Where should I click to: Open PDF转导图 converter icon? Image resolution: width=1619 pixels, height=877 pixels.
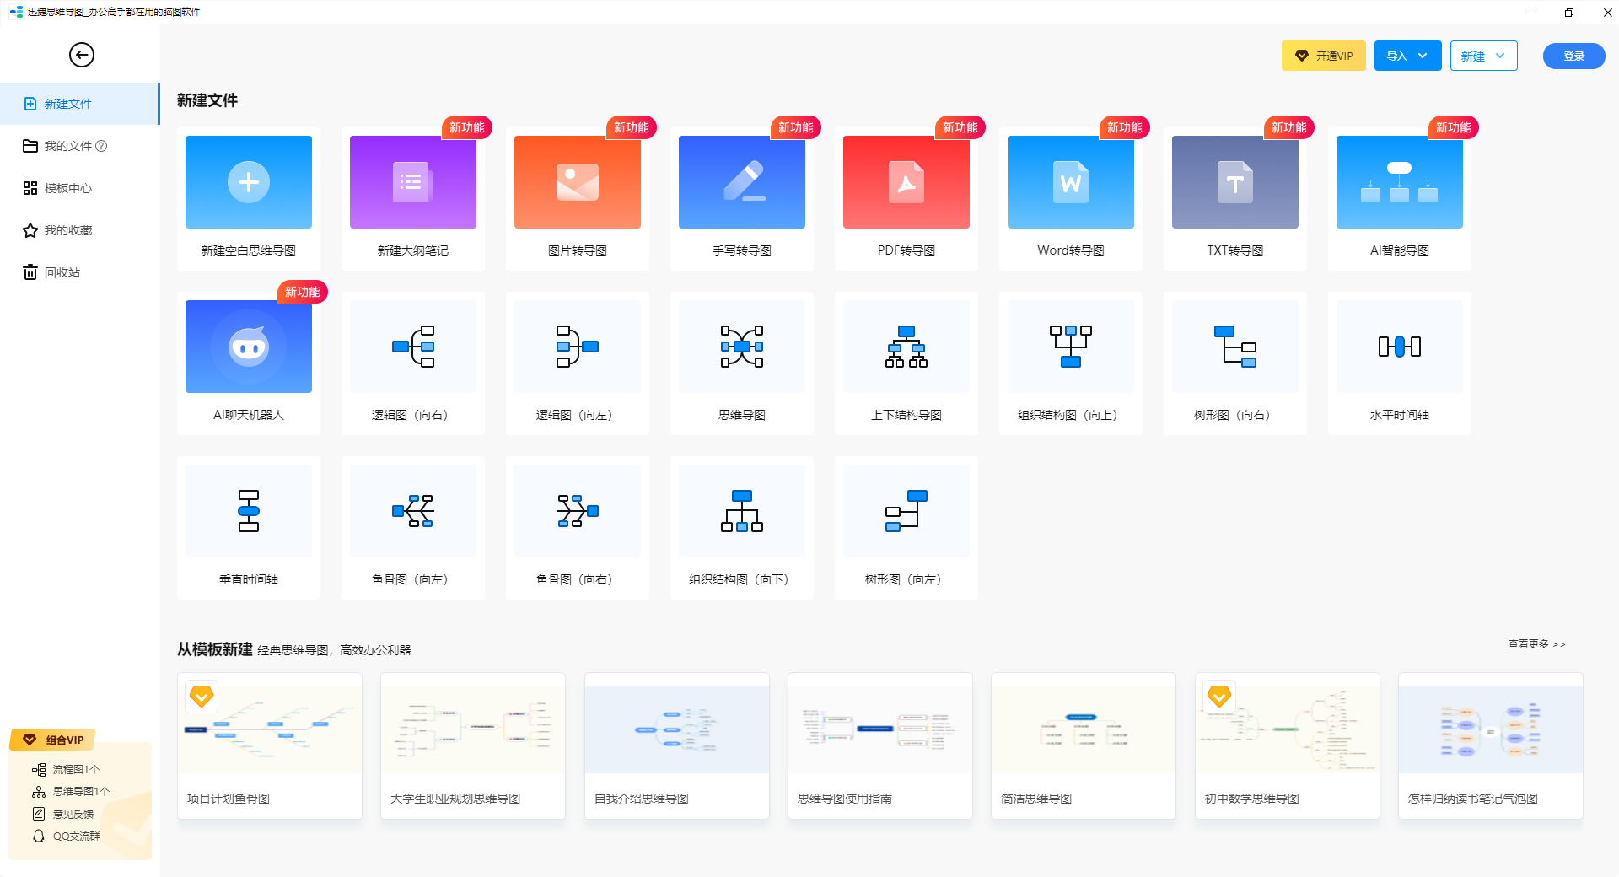[906, 182]
